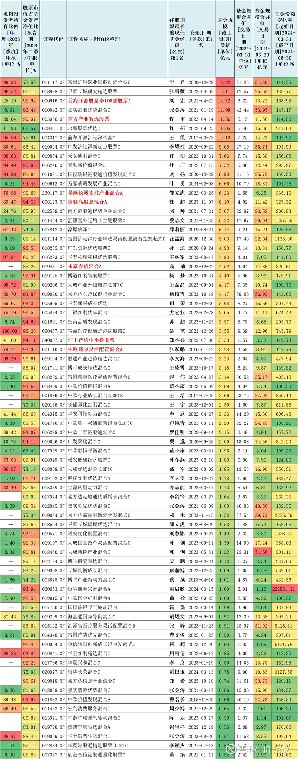Select the 基金份额变化率 column header
Viewport: 298px width, 759px height.
285,39
